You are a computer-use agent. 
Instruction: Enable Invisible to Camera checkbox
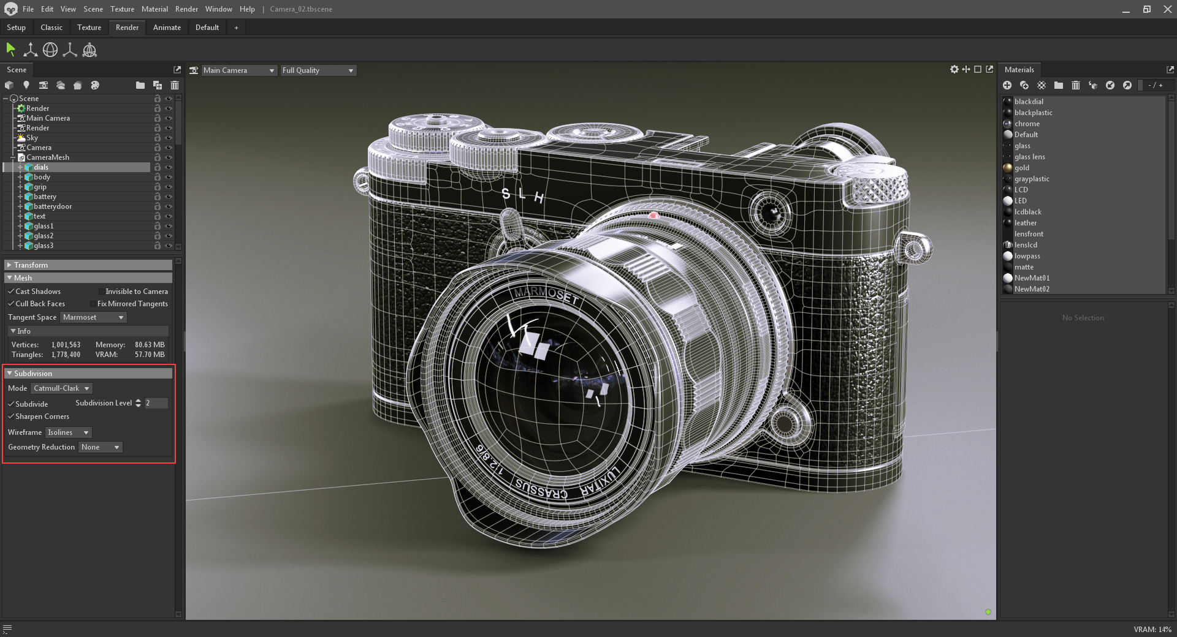[101, 292]
